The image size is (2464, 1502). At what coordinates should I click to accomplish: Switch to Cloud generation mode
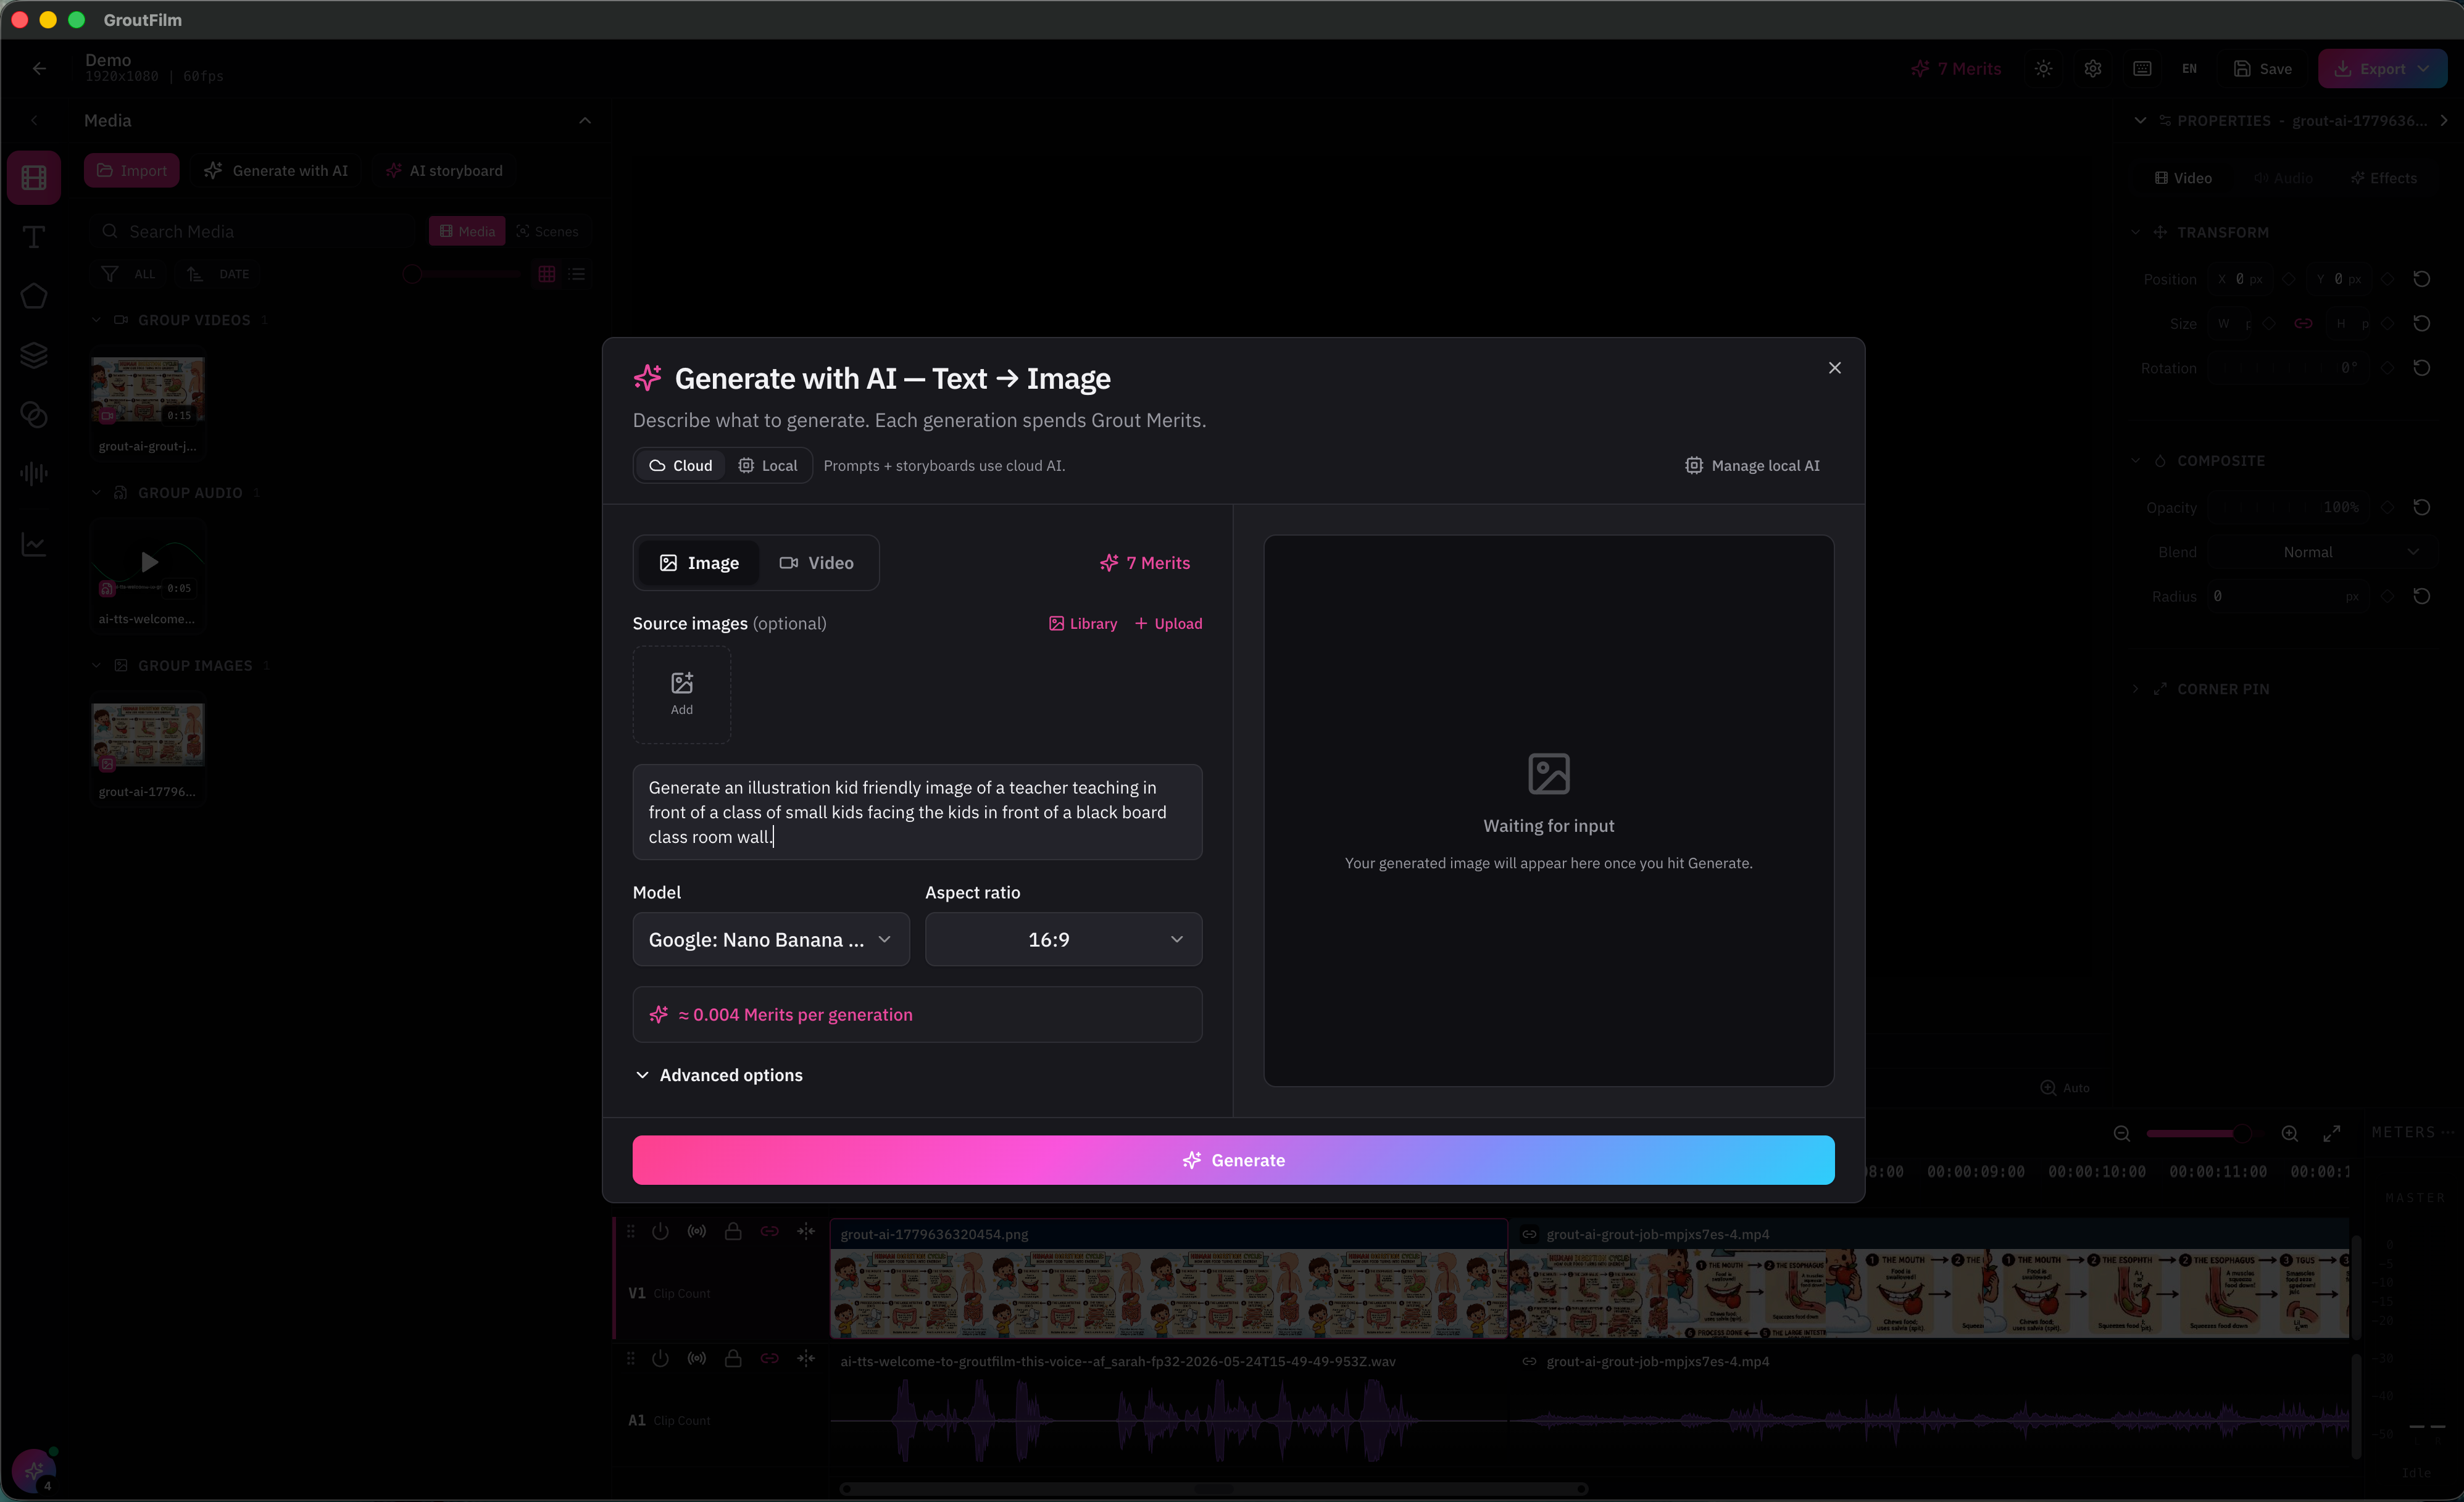tap(680, 465)
